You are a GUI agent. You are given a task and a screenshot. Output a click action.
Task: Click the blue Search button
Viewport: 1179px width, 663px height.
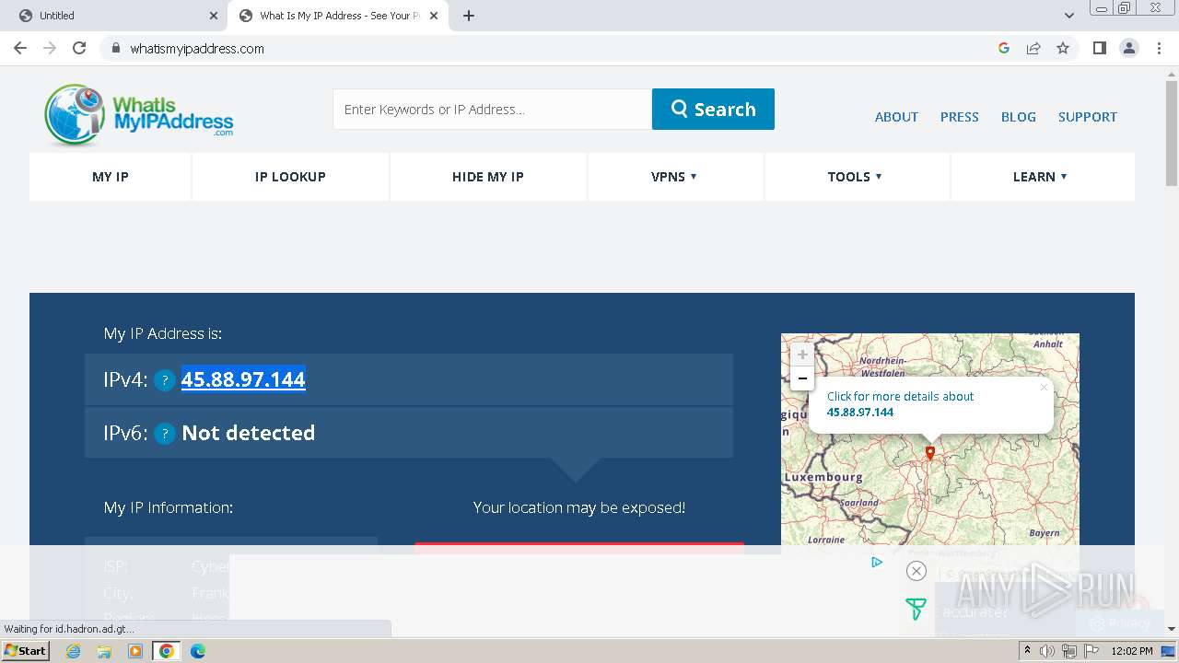tap(713, 109)
